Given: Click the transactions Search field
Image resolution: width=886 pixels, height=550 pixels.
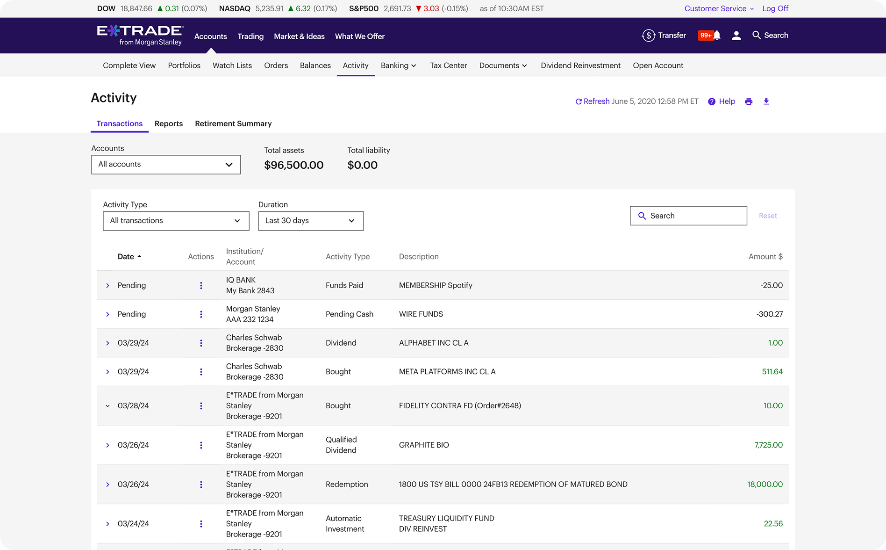Looking at the screenshot, I should pyautogui.click(x=688, y=216).
